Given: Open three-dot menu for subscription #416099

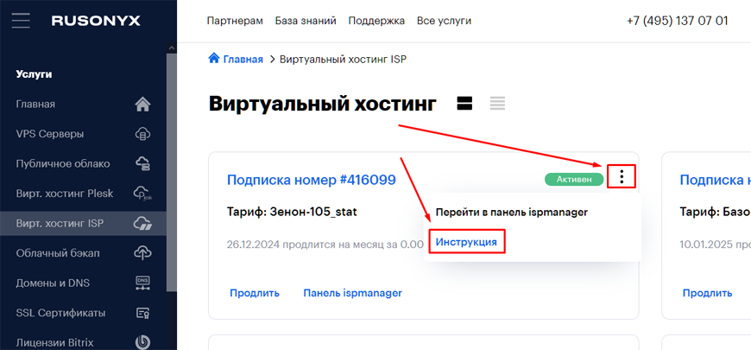Looking at the screenshot, I should (x=622, y=176).
